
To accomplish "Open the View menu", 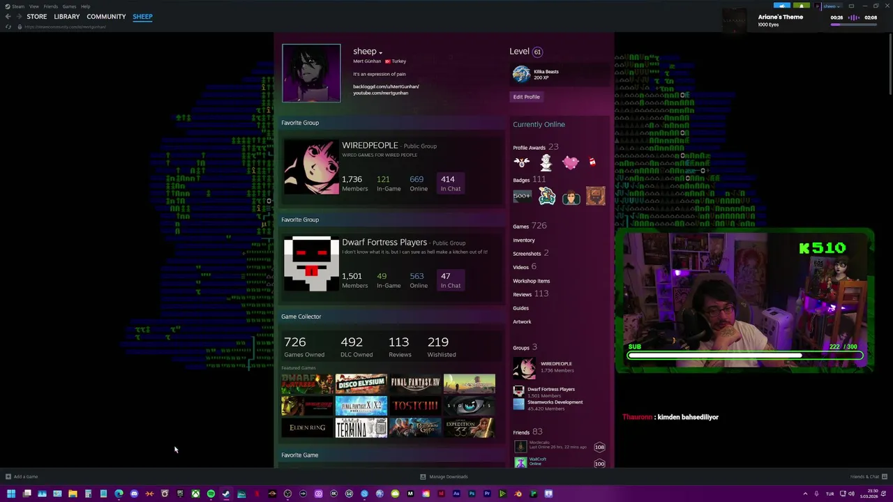I will coord(33,6).
